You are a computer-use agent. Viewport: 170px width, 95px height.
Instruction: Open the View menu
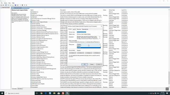(x=10, y=3)
